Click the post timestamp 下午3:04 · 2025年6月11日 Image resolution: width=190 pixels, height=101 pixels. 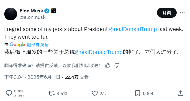32,77
